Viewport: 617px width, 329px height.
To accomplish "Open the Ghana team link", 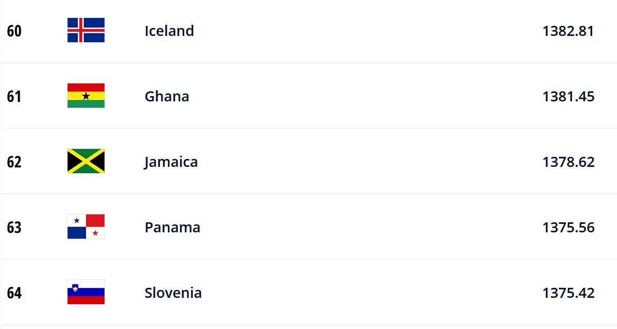I will point(167,97).
